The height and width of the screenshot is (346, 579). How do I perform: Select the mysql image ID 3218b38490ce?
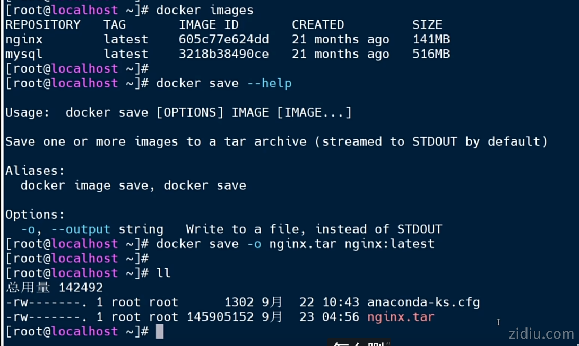tap(224, 54)
